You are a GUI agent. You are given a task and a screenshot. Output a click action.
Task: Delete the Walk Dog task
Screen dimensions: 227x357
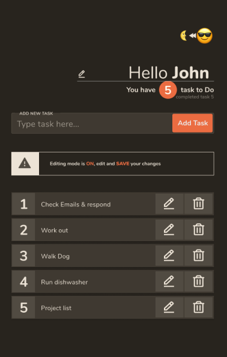click(199, 256)
